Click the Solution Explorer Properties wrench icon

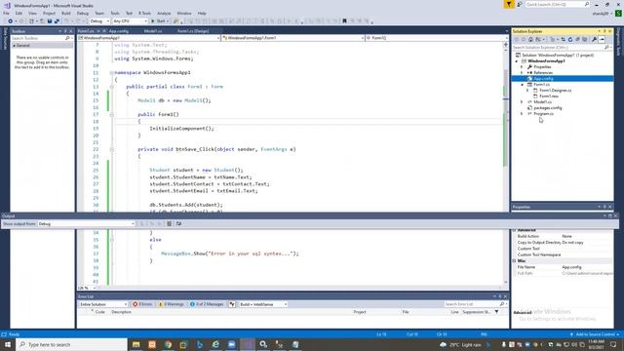[x=594, y=39]
